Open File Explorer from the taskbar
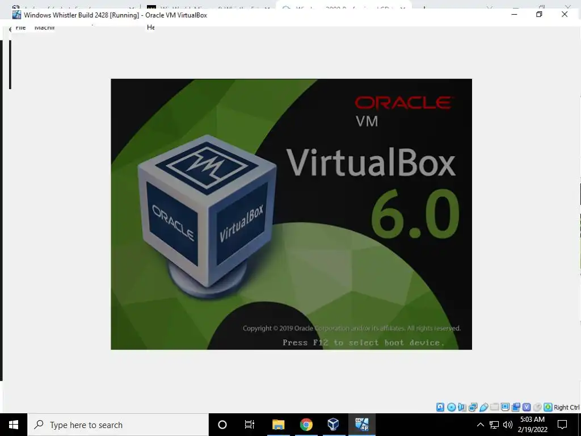Image resolution: width=581 pixels, height=436 pixels. [278, 425]
